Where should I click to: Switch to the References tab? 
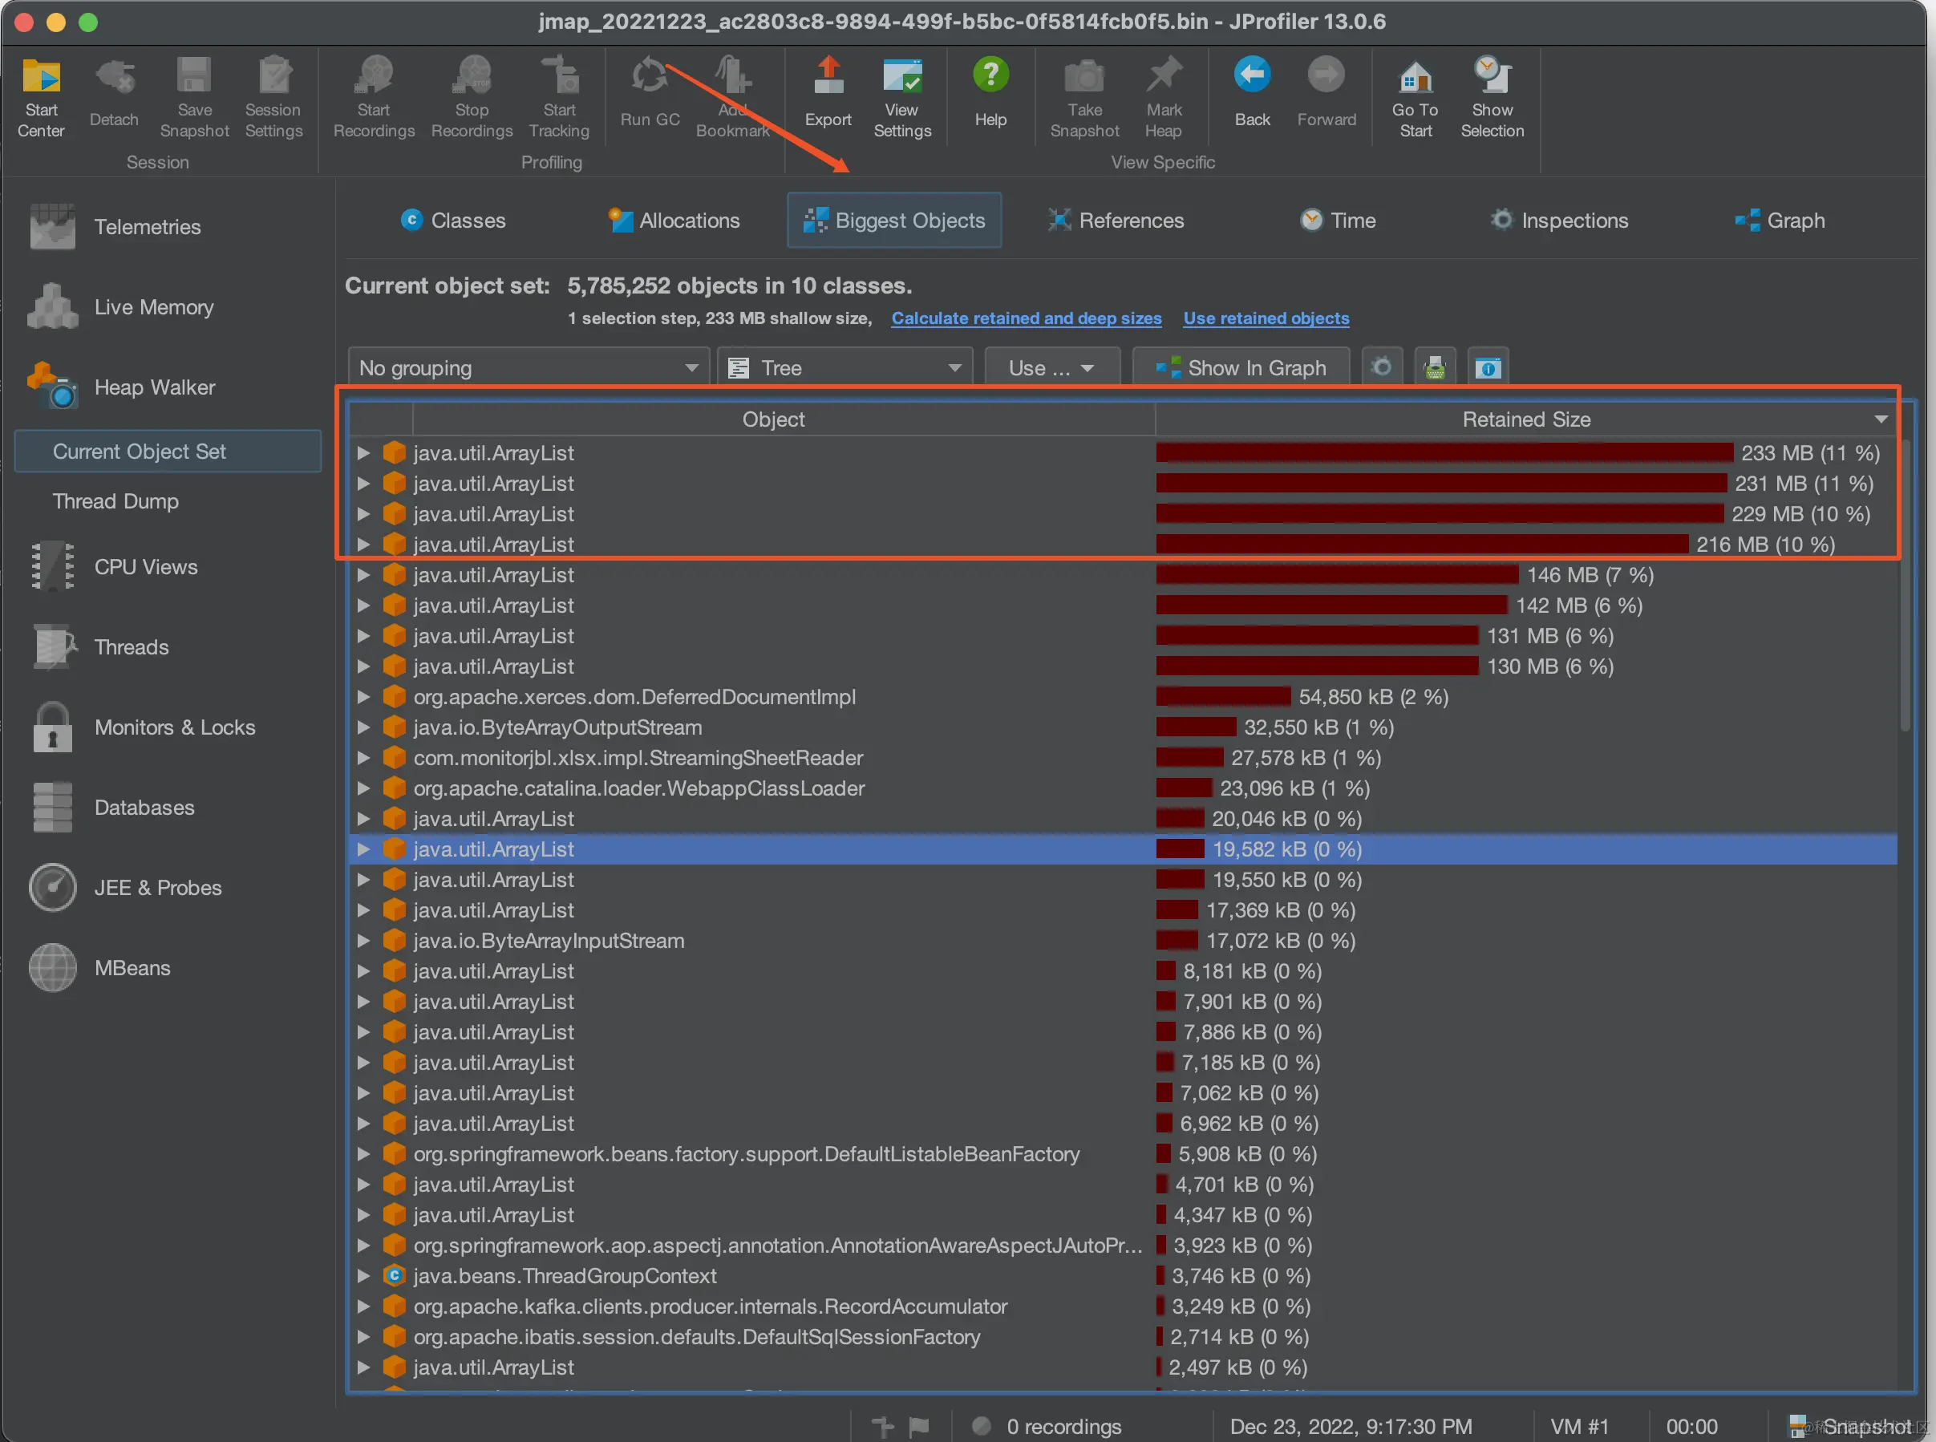[1116, 221]
